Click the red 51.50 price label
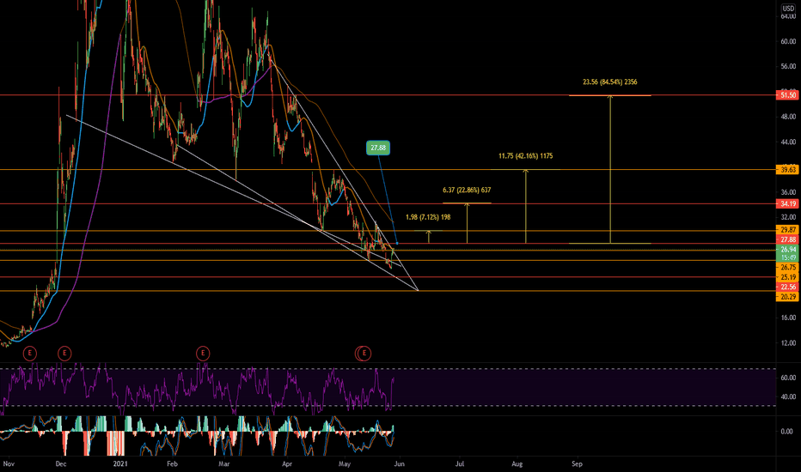Screen dimensions: 801x472 pyautogui.click(x=787, y=95)
